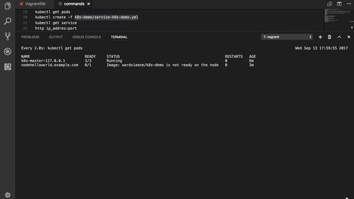The height and width of the screenshot is (199, 354).
Task: Select the Terminal panel tab
Action: (x=119, y=37)
